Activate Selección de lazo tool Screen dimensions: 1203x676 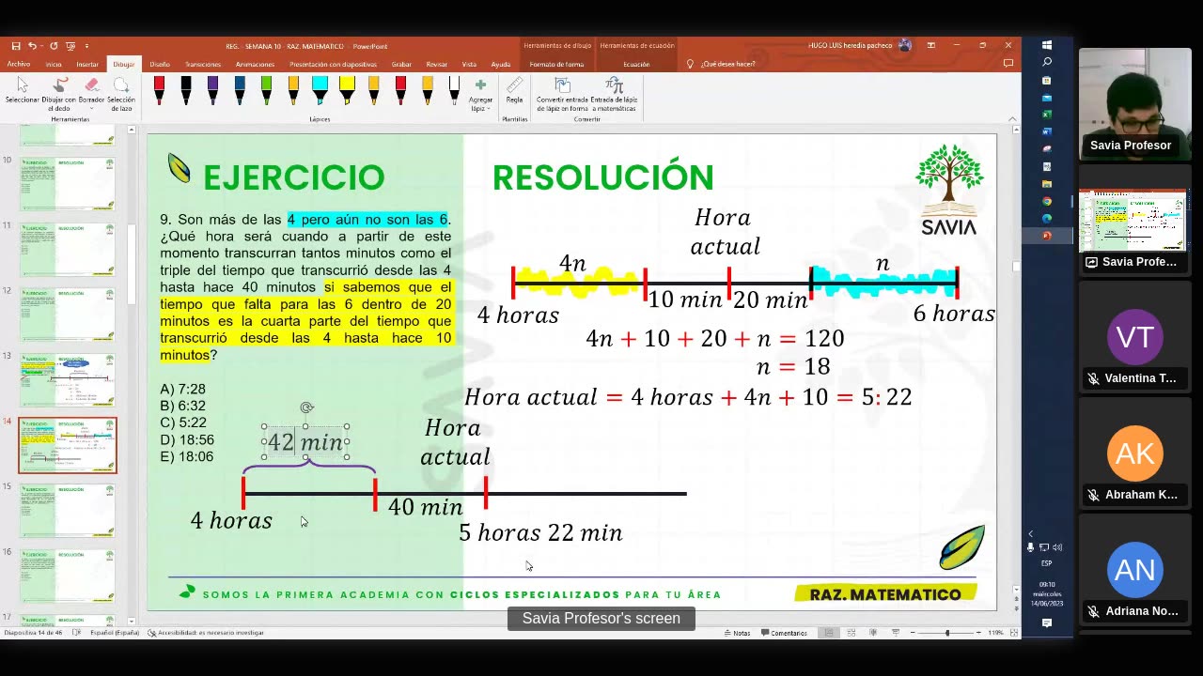click(121, 95)
